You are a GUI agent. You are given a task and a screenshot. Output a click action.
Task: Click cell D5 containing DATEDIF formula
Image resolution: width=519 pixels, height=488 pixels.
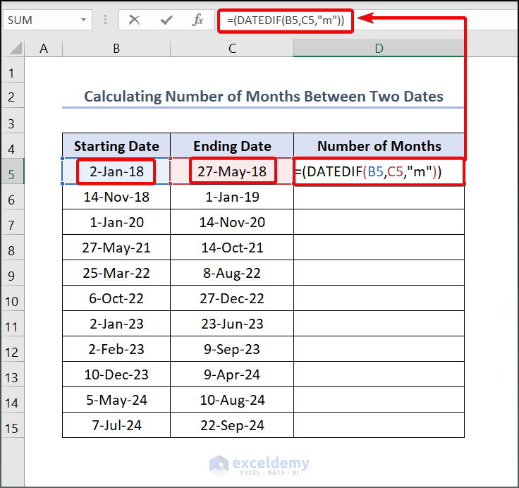pos(379,171)
